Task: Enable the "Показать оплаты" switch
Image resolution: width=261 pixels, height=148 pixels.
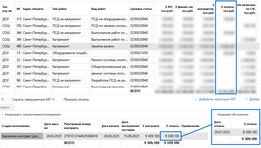Action: (x=57, y=99)
